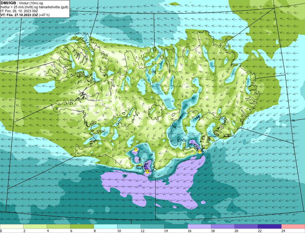
Task: Click the legend scale value 20
Action: pos(236,231)
